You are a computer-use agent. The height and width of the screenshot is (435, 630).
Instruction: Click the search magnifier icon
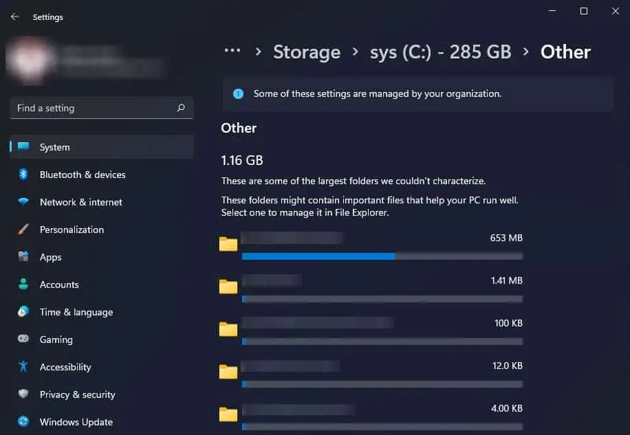(181, 107)
